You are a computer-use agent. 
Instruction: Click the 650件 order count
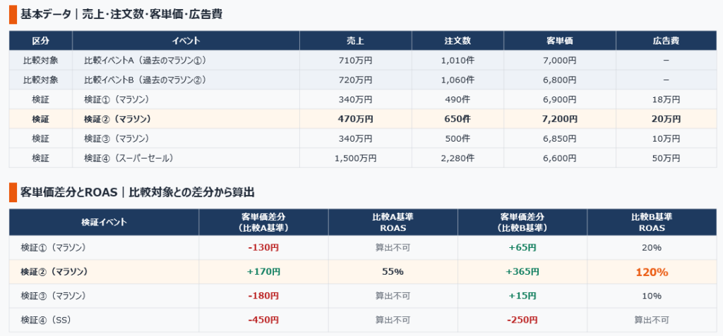pos(458,119)
